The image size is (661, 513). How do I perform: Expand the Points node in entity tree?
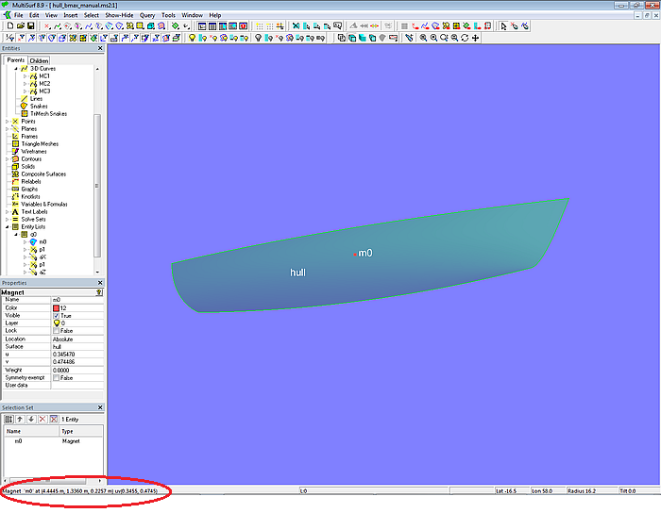coord(8,122)
